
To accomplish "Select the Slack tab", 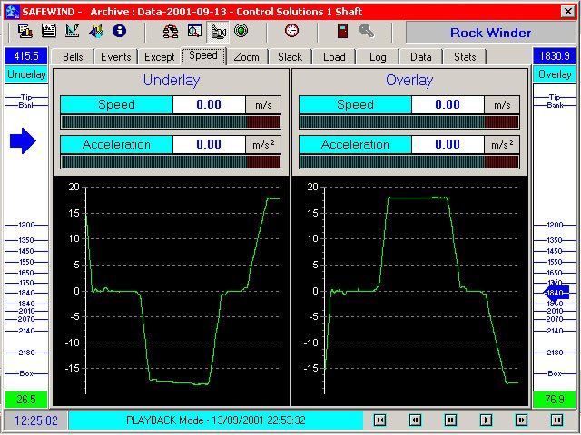I will (x=290, y=57).
